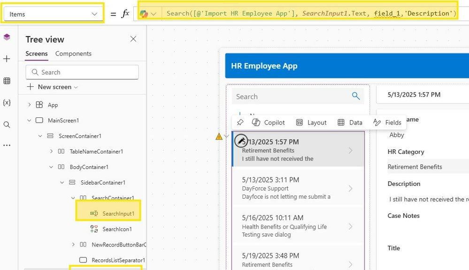Collapse the BodyContainer1 node
Viewport: 469px width, 270px height.
(51, 167)
